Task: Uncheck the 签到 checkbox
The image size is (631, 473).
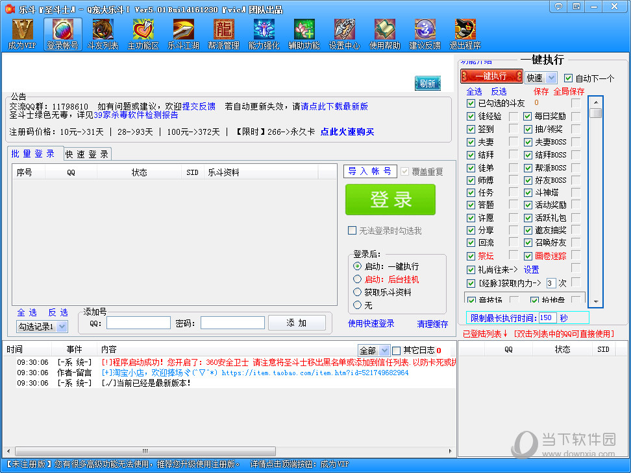Action: tap(471, 130)
